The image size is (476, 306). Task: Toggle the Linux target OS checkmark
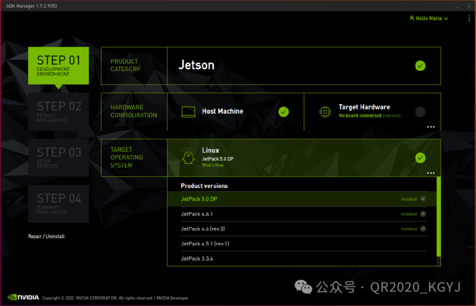(x=420, y=158)
